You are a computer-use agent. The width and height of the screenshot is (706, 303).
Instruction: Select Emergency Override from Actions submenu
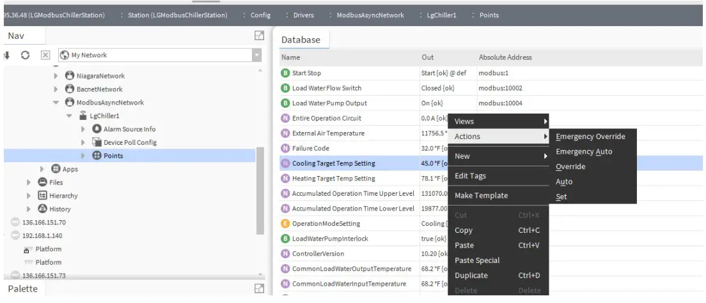[590, 137]
